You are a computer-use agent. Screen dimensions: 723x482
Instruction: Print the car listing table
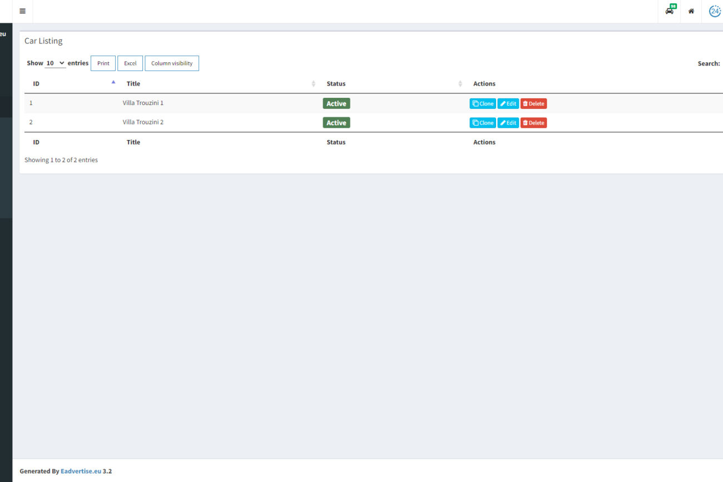point(103,63)
